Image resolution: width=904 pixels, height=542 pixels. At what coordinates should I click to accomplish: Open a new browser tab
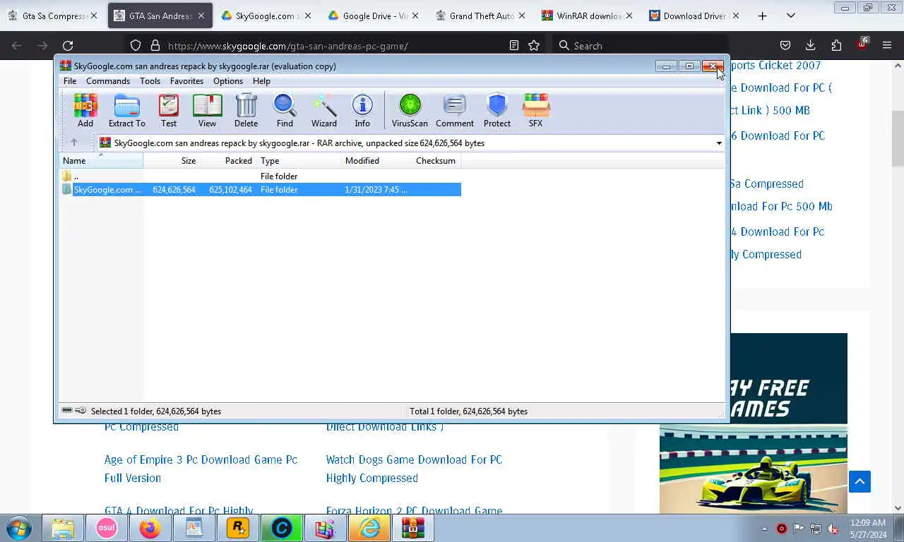point(763,16)
